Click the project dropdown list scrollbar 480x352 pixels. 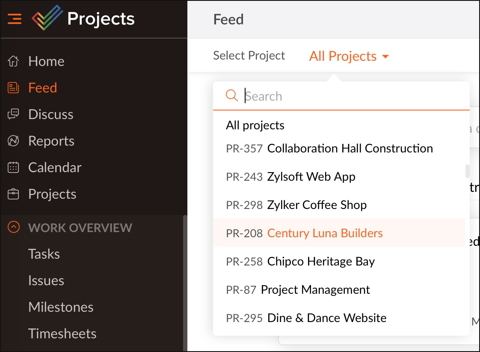[x=468, y=171]
